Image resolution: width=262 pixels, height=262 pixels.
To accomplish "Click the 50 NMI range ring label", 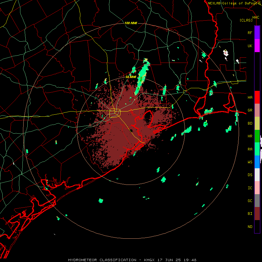I will (x=131, y=77).
